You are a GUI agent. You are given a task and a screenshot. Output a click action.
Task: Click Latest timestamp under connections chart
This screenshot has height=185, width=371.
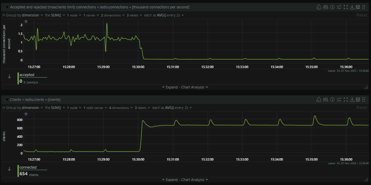tap(348, 71)
